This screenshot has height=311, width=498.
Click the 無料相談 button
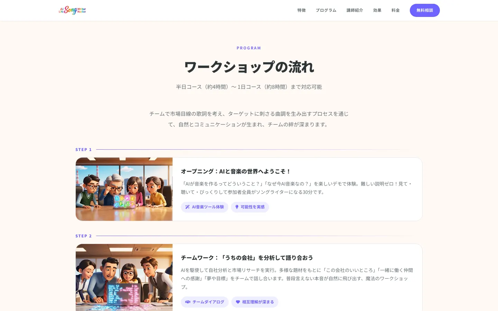[425, 10]
